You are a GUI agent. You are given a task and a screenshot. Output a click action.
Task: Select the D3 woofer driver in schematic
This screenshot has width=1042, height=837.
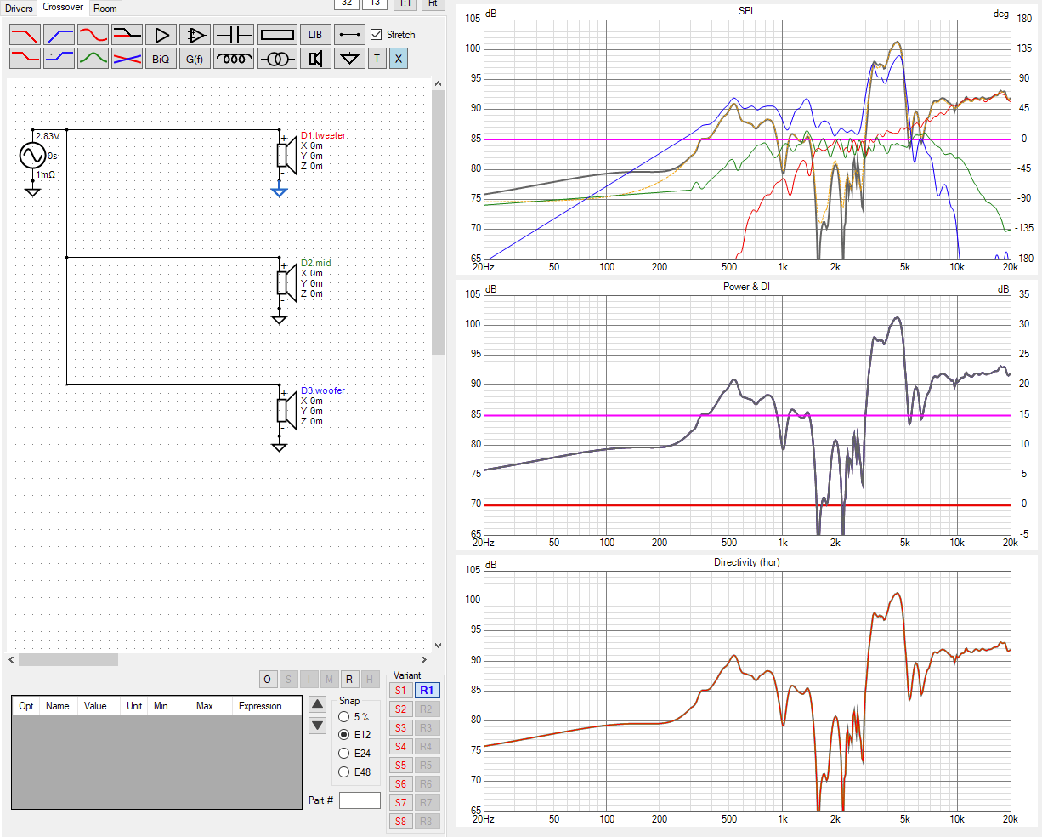286,411
